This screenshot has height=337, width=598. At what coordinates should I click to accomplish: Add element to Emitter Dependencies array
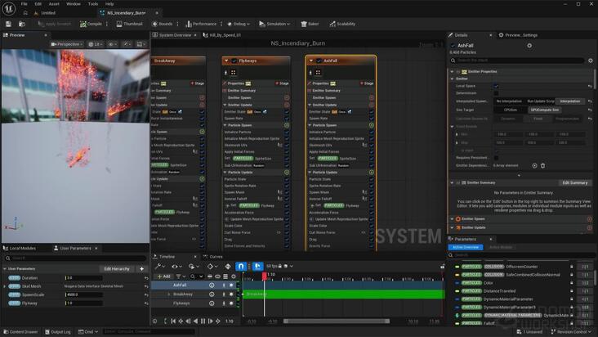pyautogui.click(x=534, y=166)
